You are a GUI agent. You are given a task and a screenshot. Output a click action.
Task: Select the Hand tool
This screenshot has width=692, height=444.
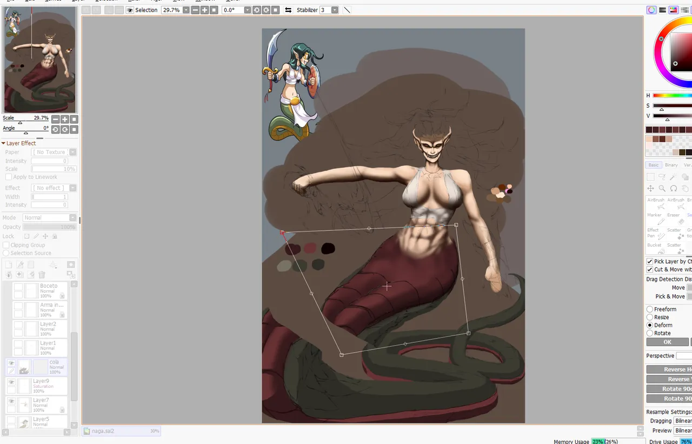point(685,188)
